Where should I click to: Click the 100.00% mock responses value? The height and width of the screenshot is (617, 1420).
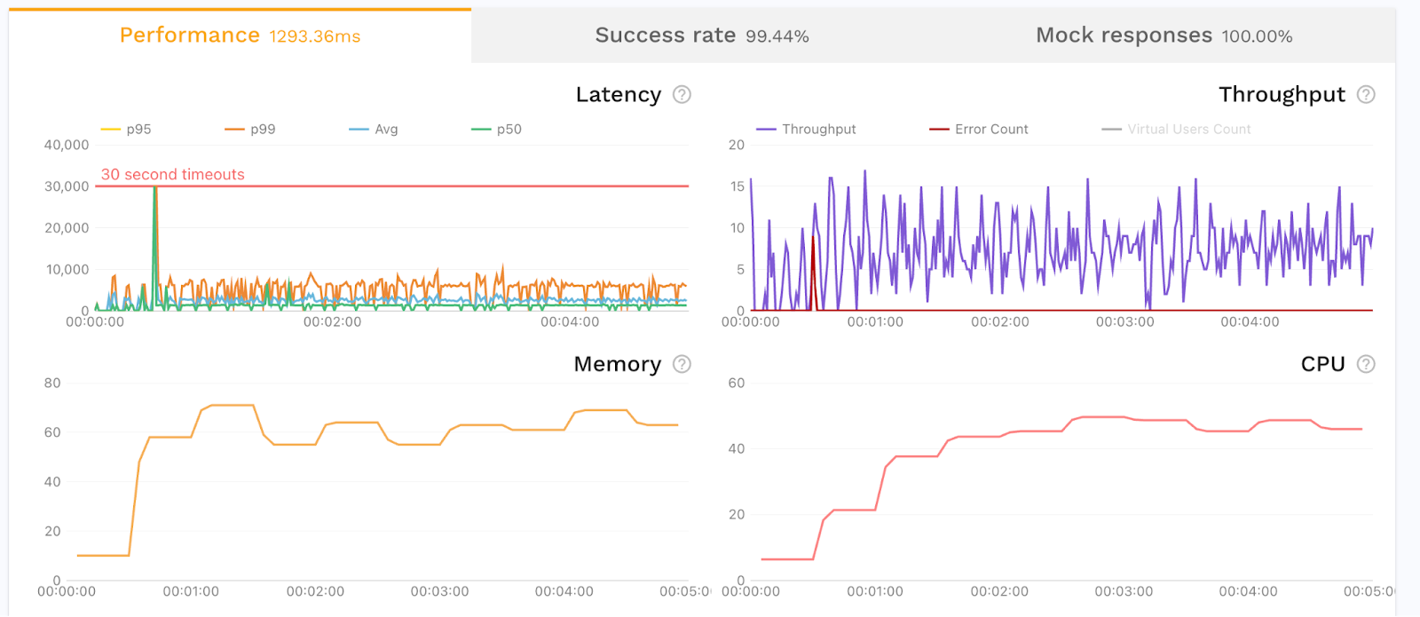(1257, 36)
